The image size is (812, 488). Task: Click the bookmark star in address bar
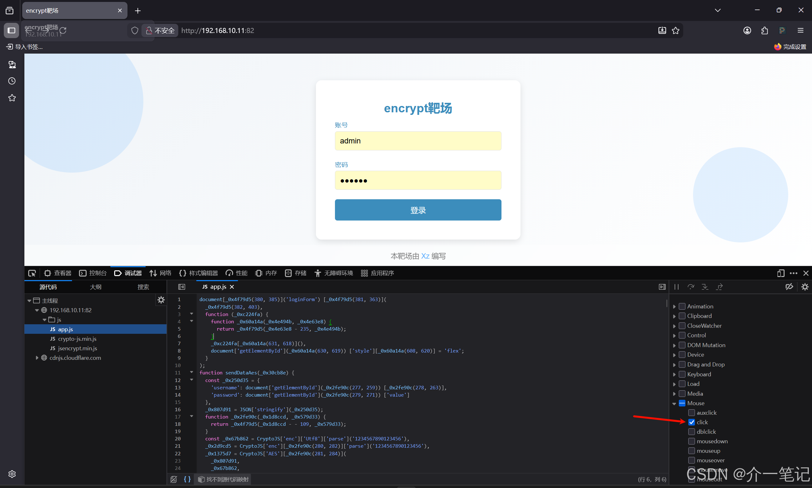[x=676, y=30]
